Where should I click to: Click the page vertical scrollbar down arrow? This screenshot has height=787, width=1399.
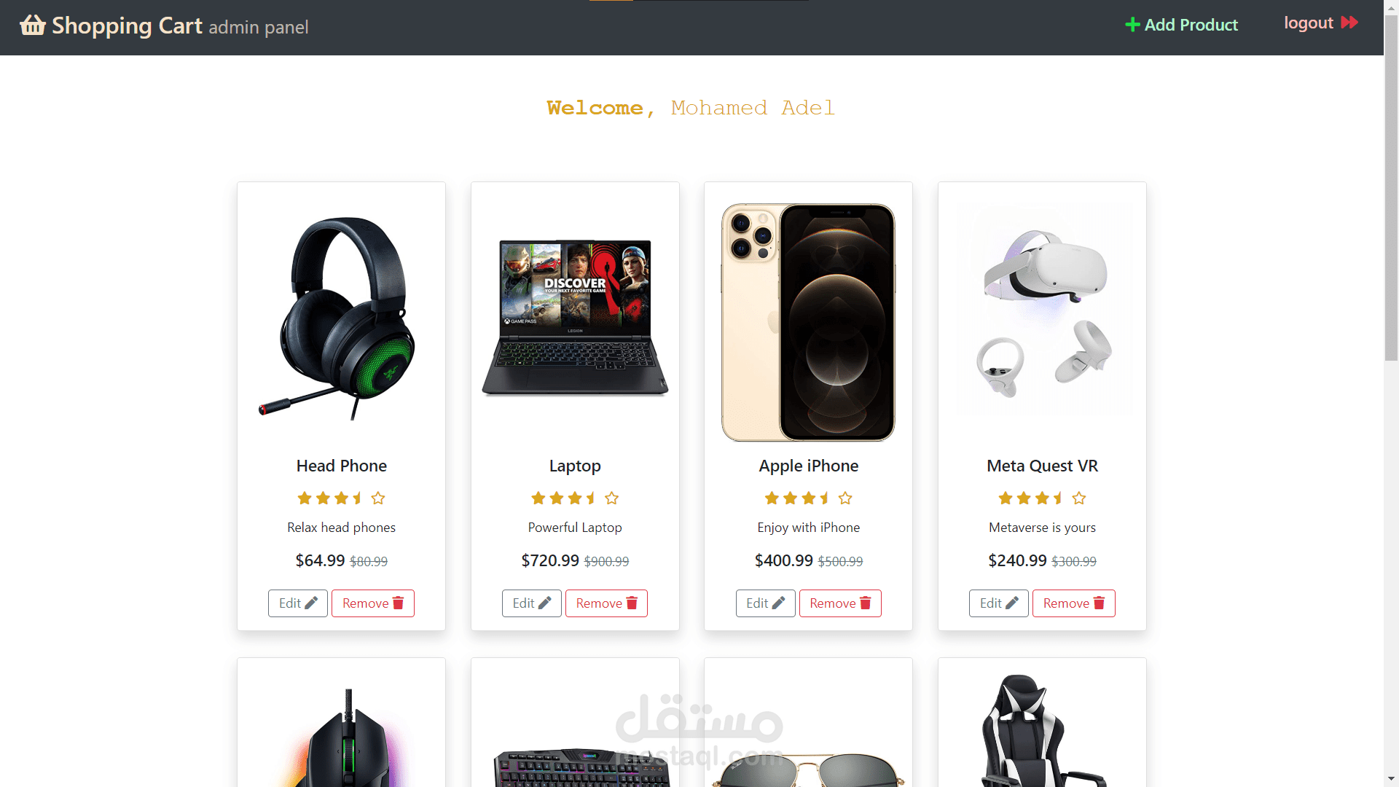click(x=1391, y=779)
